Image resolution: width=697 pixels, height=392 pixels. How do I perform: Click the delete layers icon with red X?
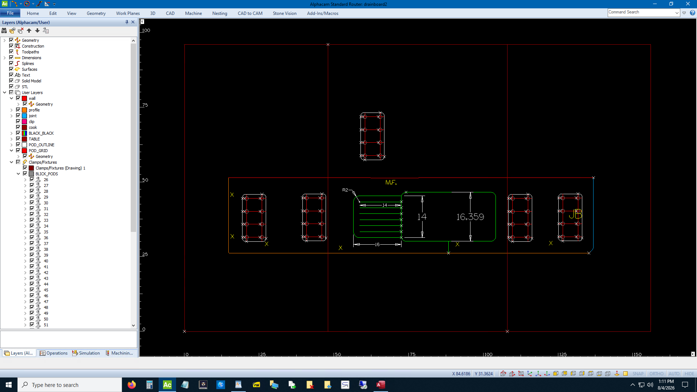[x=21, y=31]
